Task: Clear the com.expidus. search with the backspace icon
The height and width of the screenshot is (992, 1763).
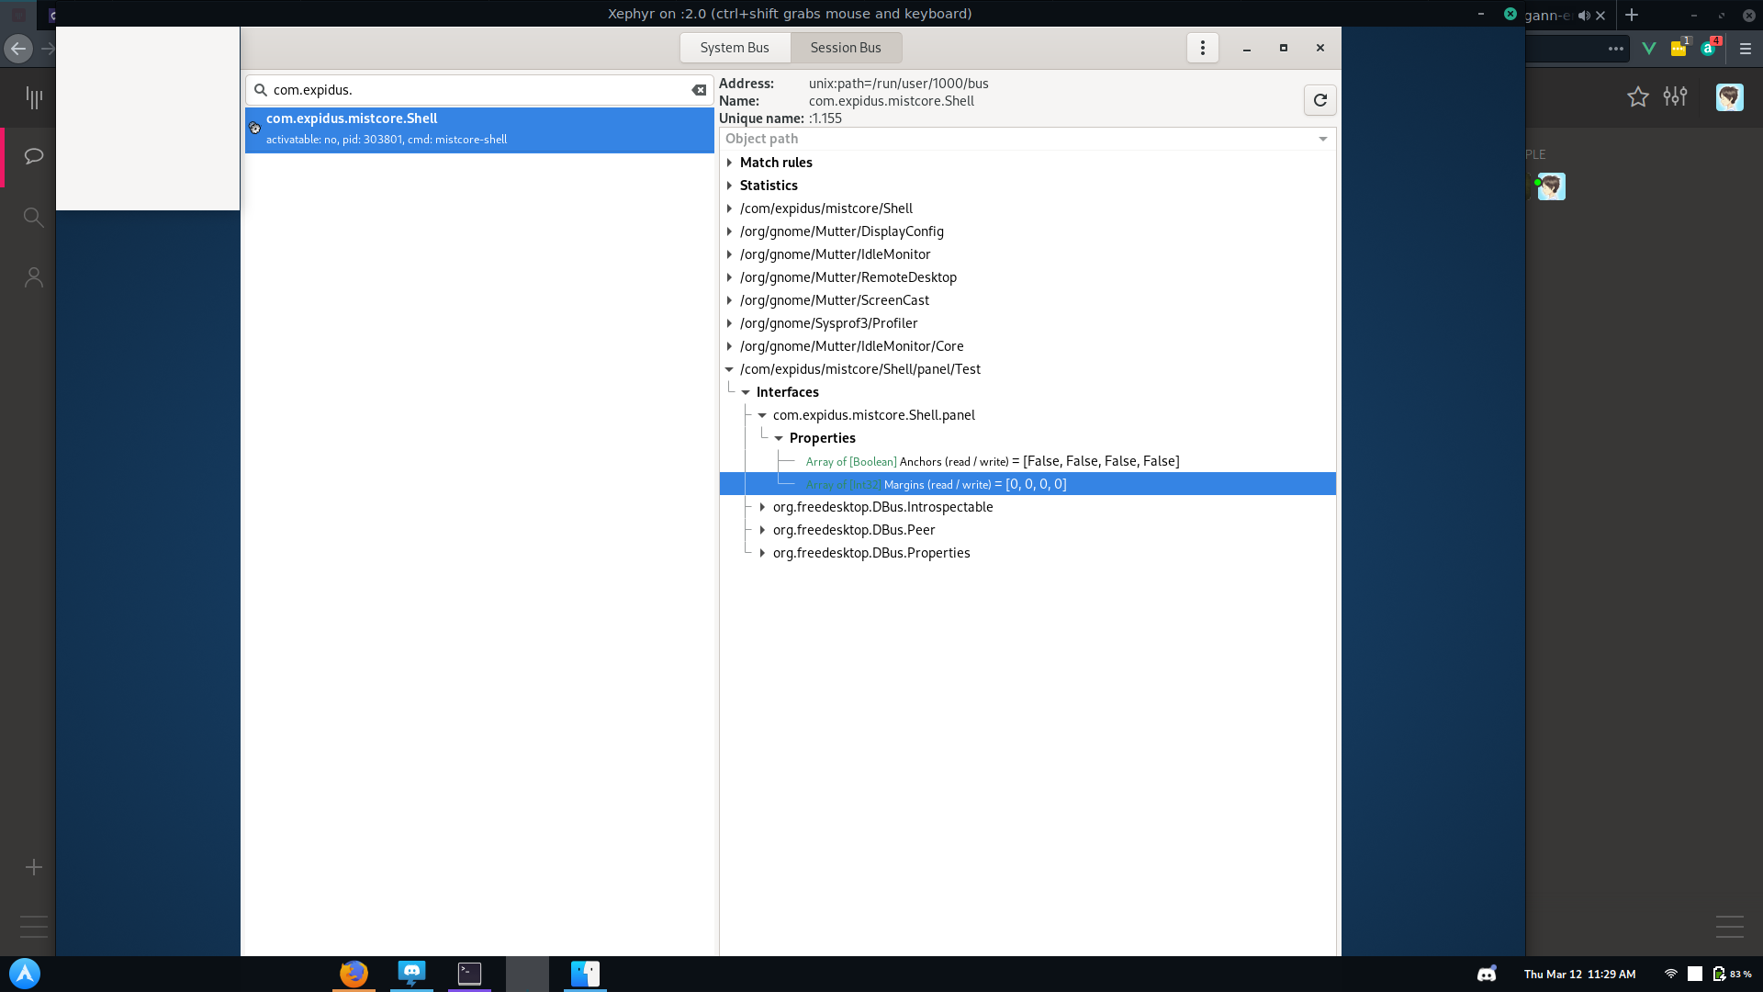Action: pos(699,89)
